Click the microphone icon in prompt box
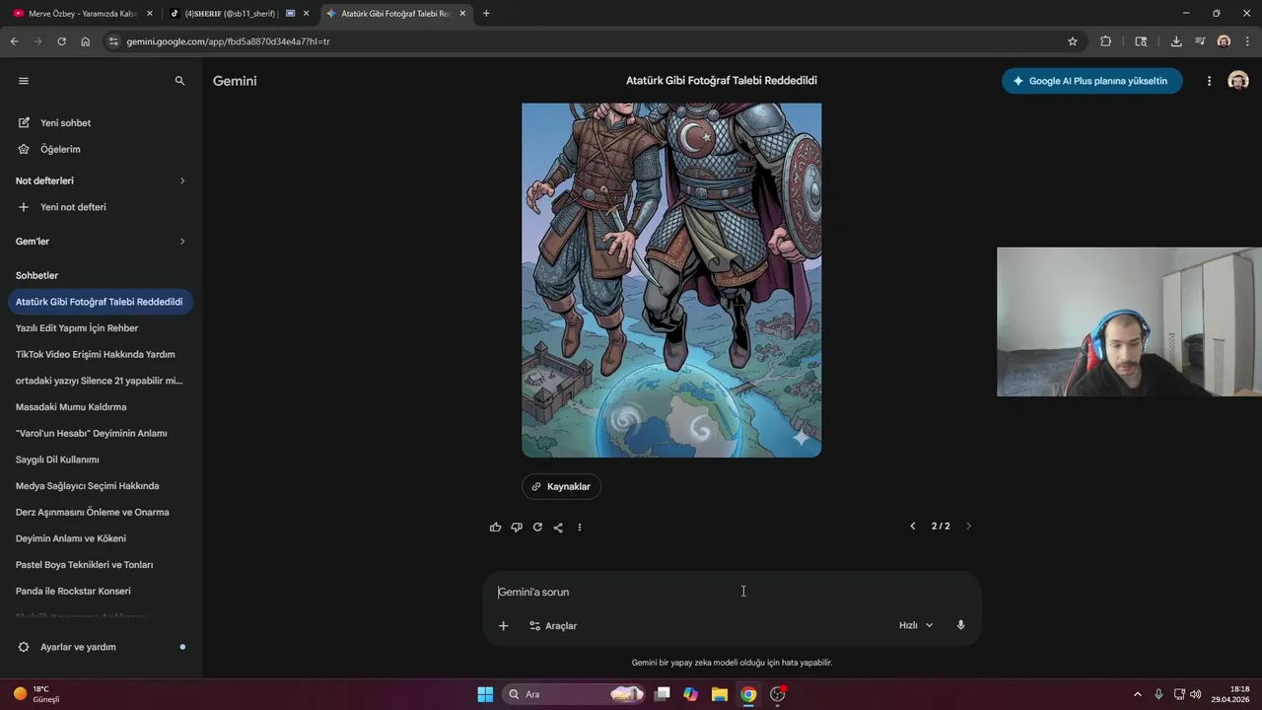 tap(961, 625)
